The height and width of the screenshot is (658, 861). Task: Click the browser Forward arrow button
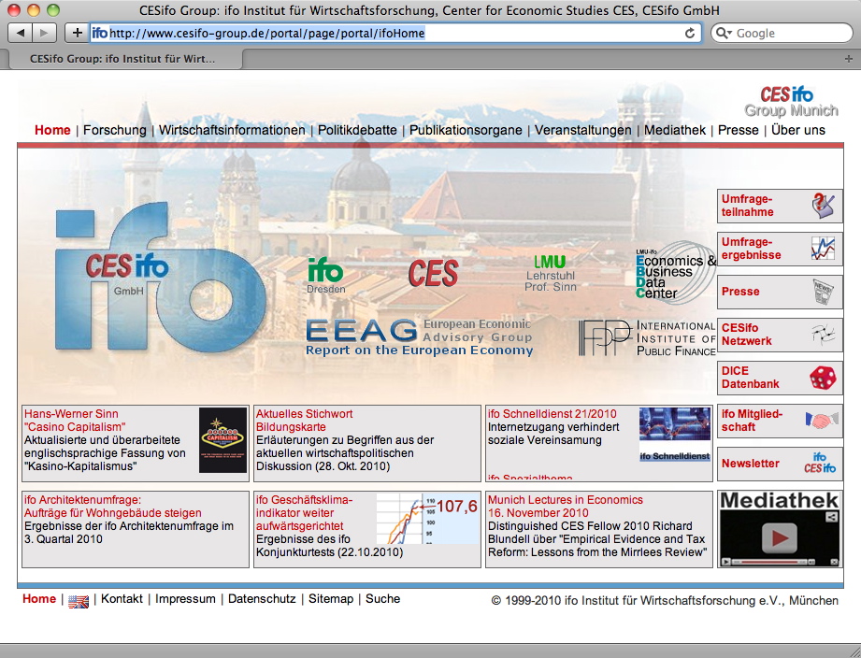[45, 33]
